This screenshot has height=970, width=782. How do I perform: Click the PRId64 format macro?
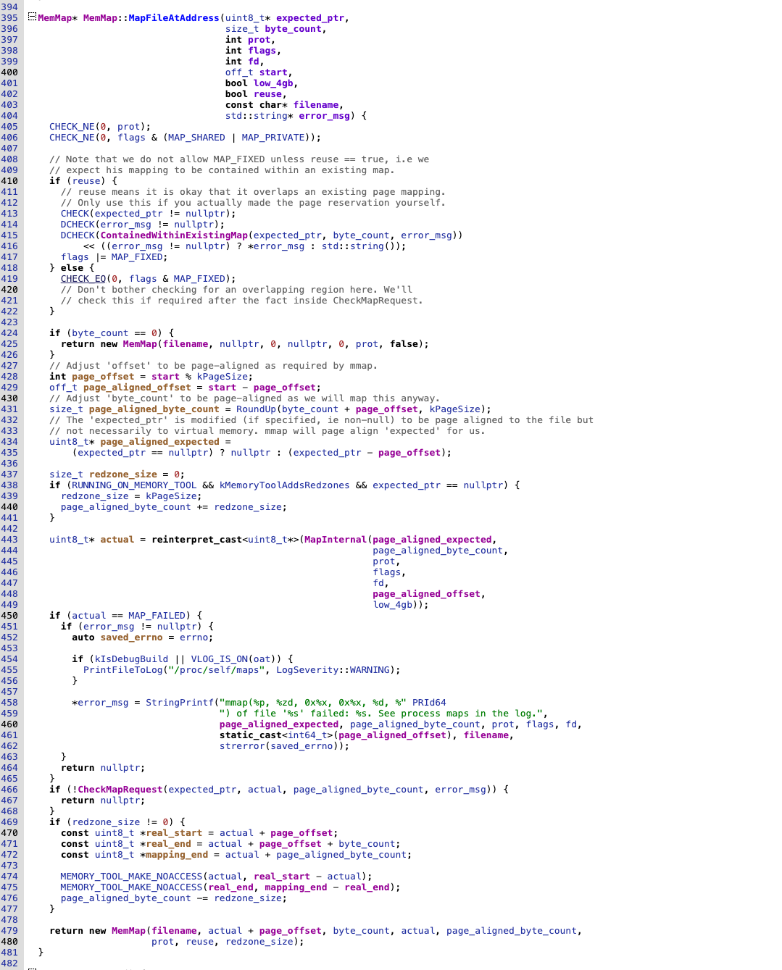pyautogui.click(x=429, y=703)
